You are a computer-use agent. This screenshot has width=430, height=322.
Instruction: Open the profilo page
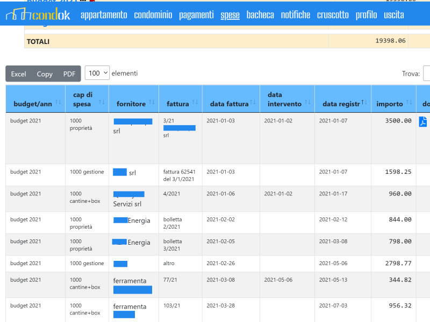(x=366, y=15)
